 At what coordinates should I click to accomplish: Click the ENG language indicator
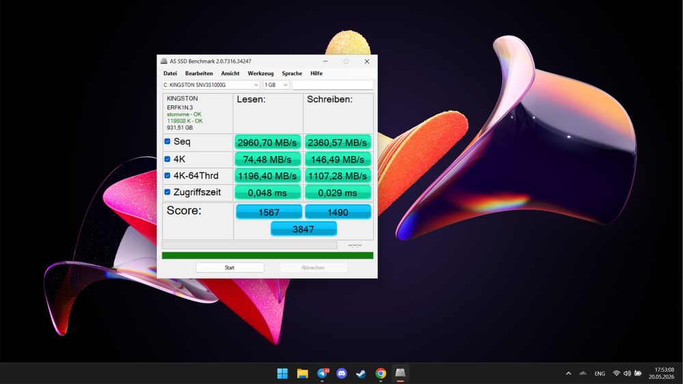(x=600, y=374)
